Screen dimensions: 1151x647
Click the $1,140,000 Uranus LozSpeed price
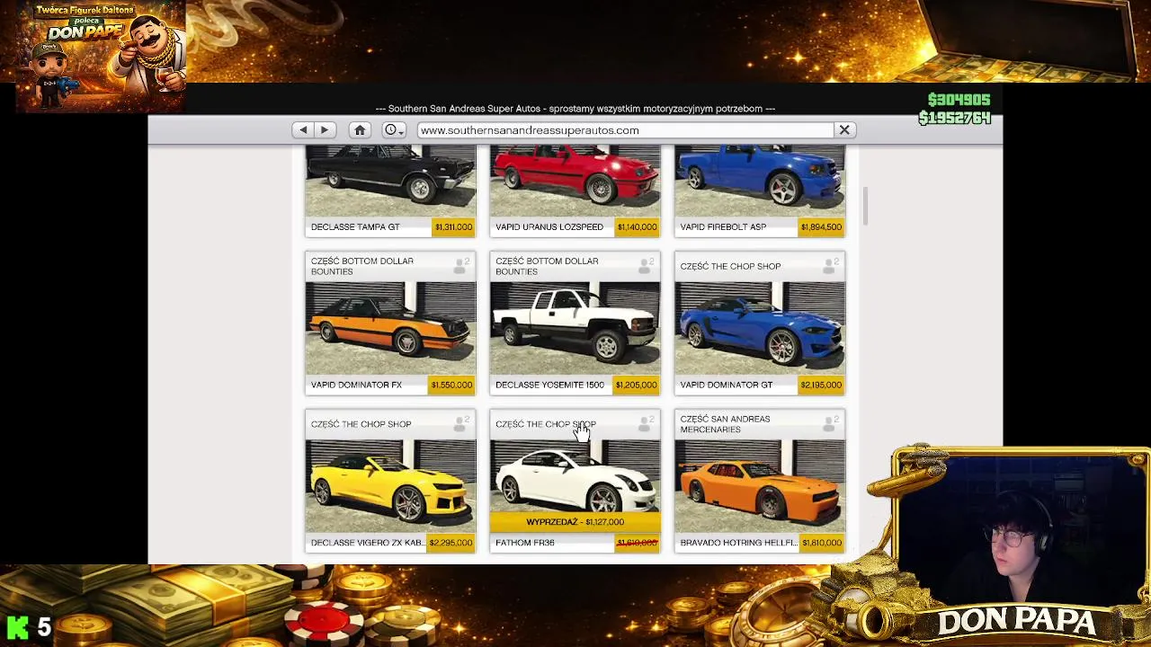[x=637, y=227]
